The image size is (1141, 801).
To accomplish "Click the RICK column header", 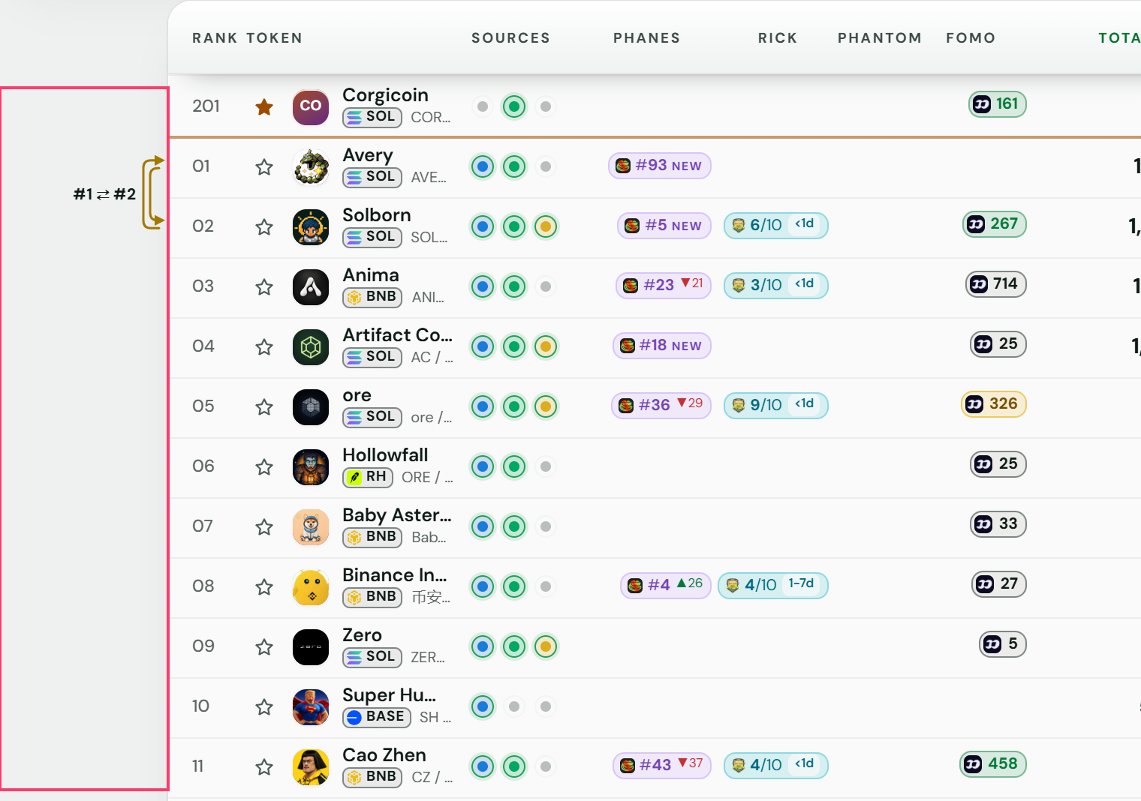I will pos(778,38).
